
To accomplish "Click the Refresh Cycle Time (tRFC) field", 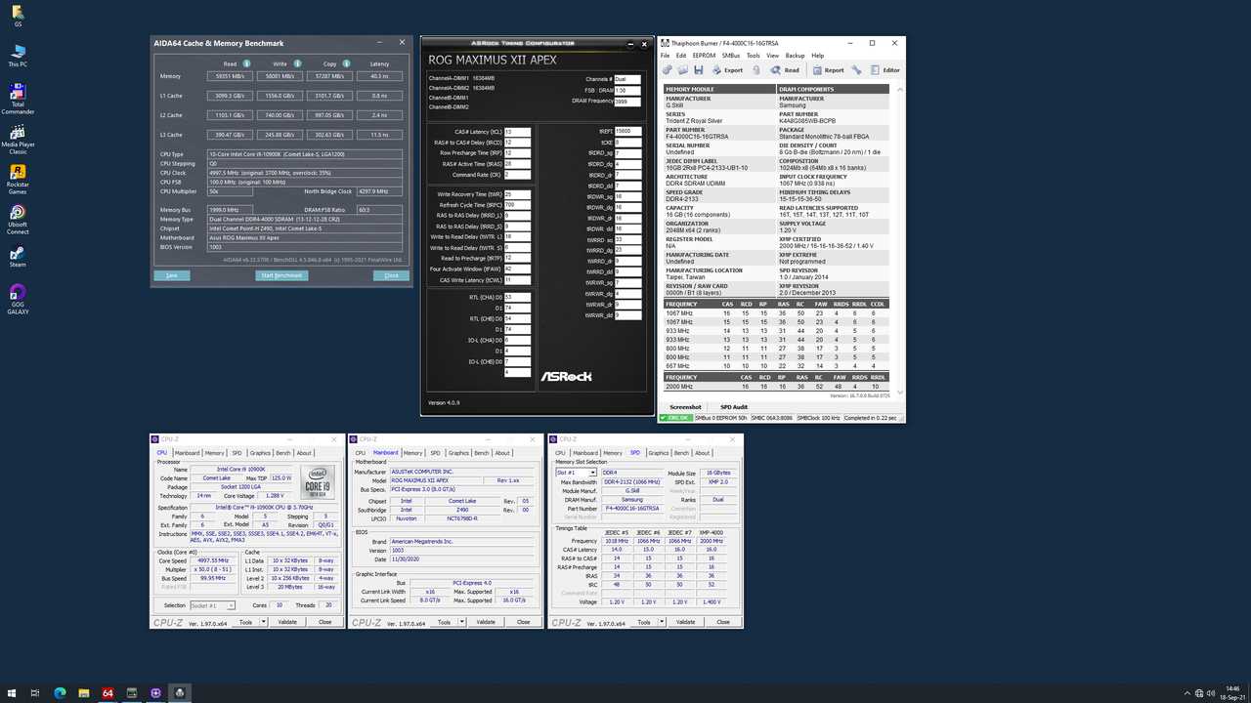I will [517, 205].
